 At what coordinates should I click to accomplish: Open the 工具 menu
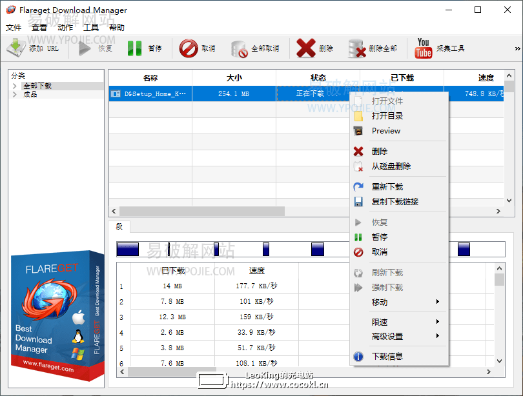pyautogui.click(x=91, y=27)
